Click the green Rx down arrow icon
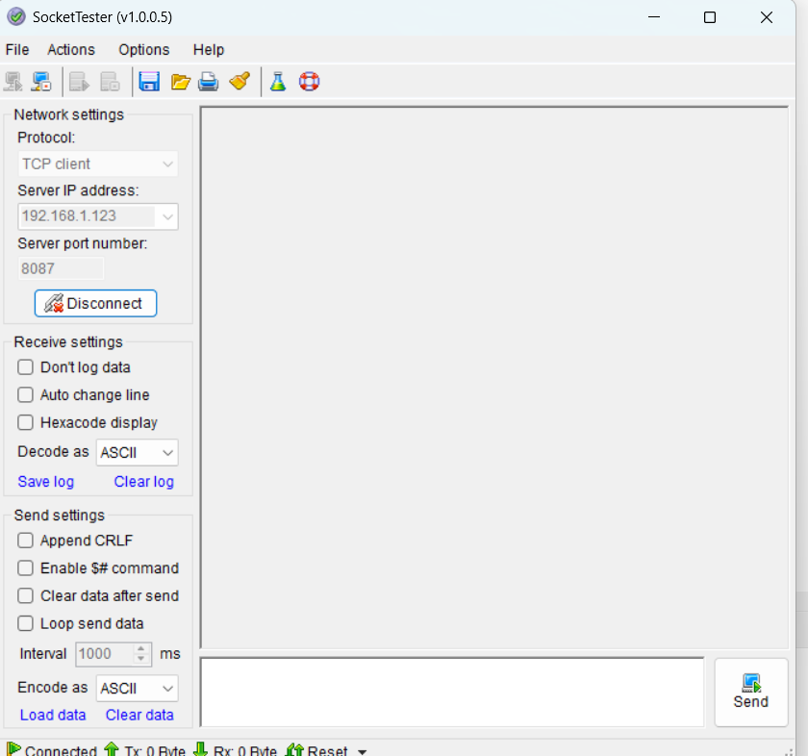The image size is (808, 756). click(200, 749)
